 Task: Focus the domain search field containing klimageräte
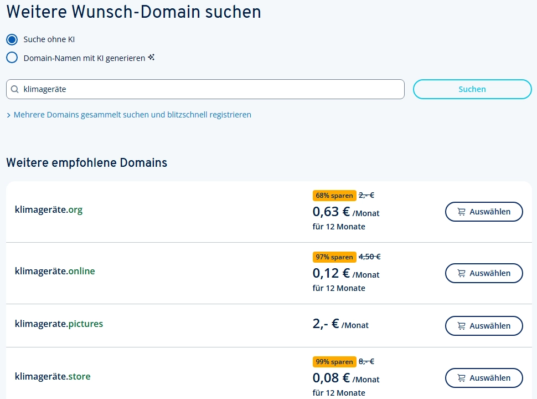click(x=205, y=89)
